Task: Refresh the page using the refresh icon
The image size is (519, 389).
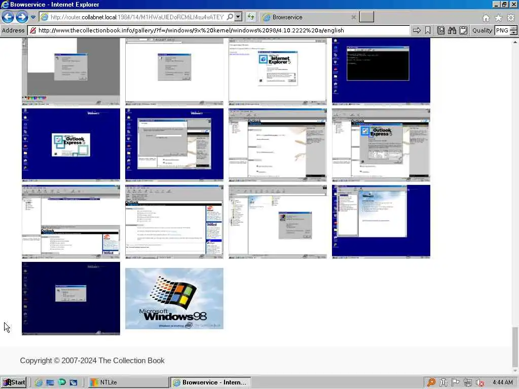Action: point(250,17)
